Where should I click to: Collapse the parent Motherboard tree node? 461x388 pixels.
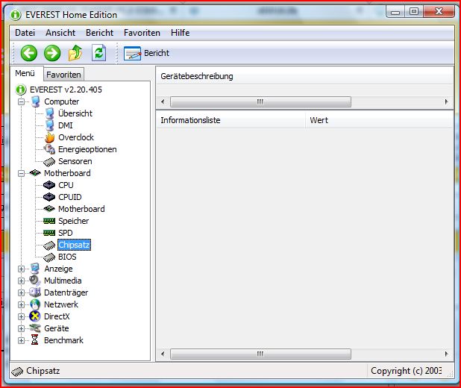21,173
